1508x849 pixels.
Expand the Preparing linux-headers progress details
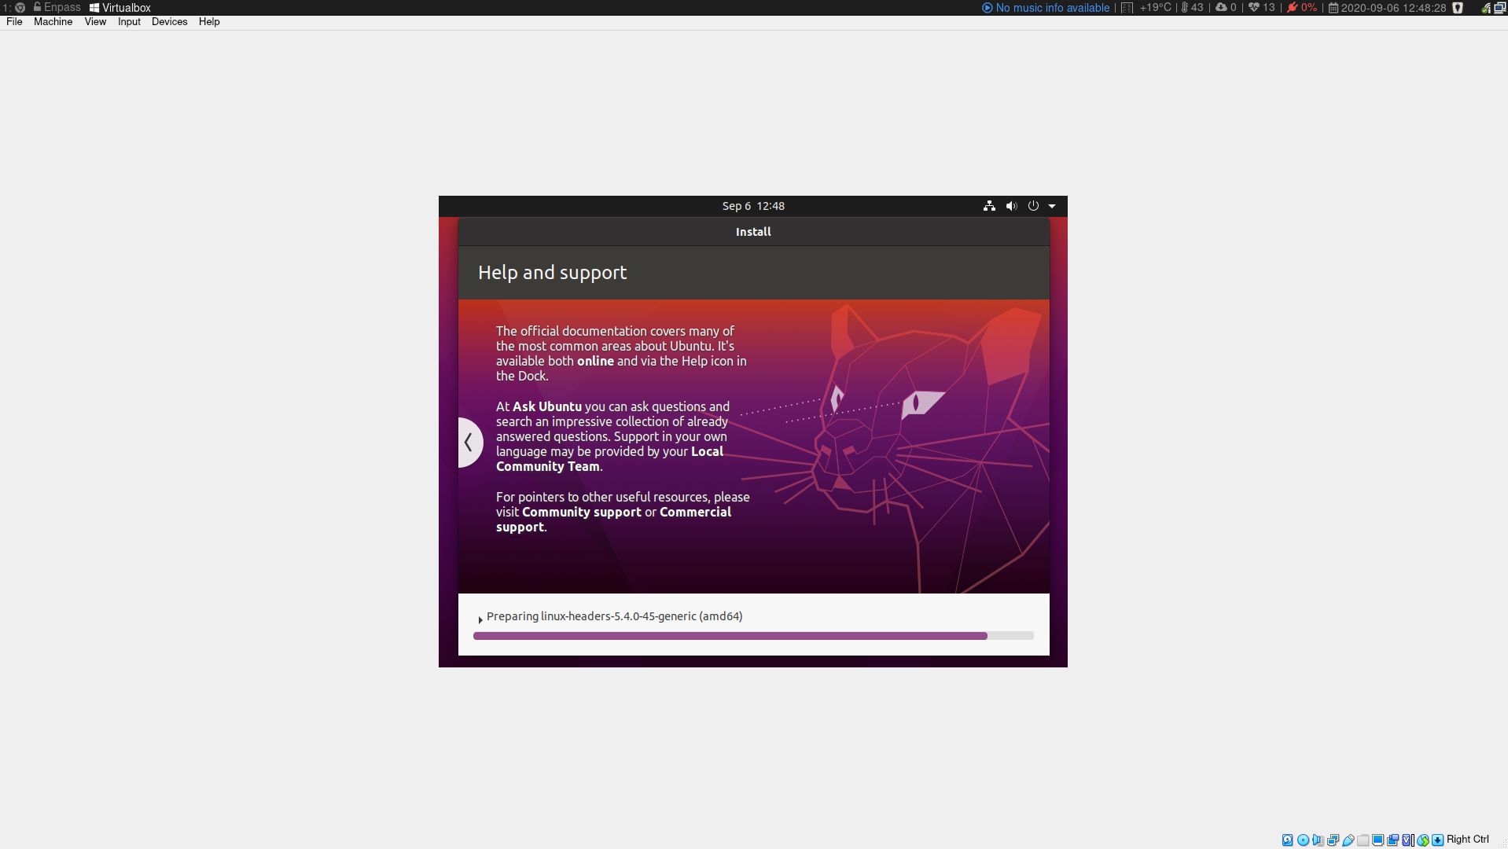480,619
